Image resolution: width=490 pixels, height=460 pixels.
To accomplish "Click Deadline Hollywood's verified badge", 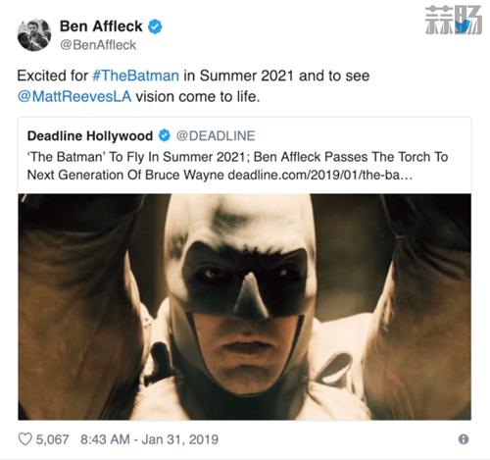I will (165, 135).
